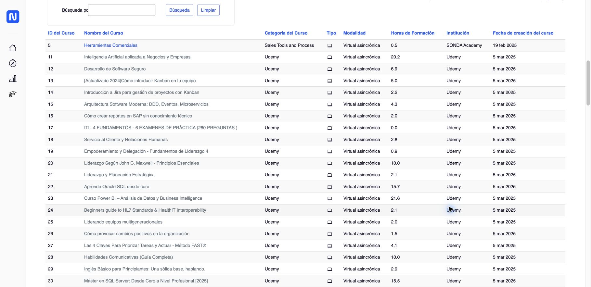Click the page vertical scrollbar thumb
Image resolution: width=591 pixels, height=287 pixels.
(588, 83)
